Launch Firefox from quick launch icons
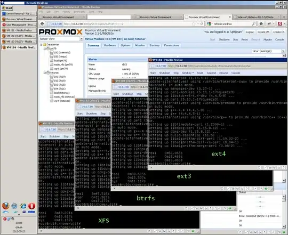Image resolution: width=288 pixels, height=235 pixels. [x=6, y=206]
